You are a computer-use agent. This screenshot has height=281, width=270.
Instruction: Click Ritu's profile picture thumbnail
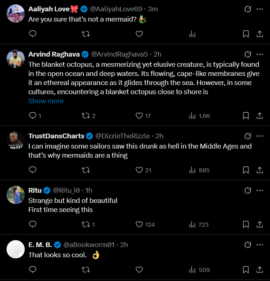tap(16, 195)
